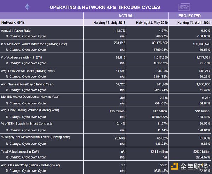Select the 'Annual Inflation Rate' row label

[16, 31]
